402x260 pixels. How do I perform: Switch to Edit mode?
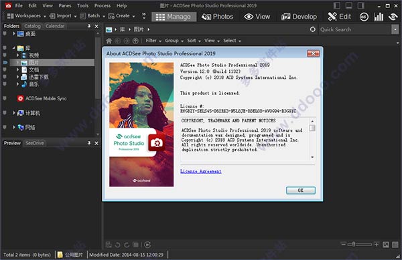point(339,17)
